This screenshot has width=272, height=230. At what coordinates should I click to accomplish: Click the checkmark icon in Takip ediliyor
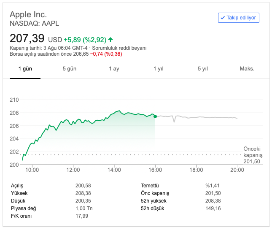click(222, 18)
